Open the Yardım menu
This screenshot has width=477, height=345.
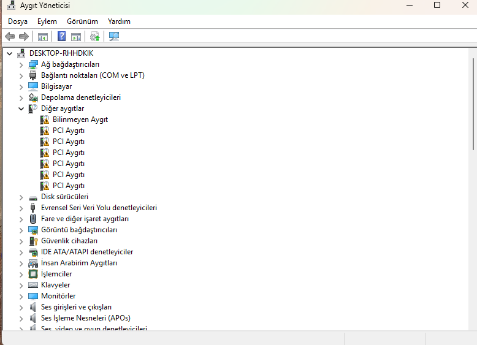(x=119, y=21)
